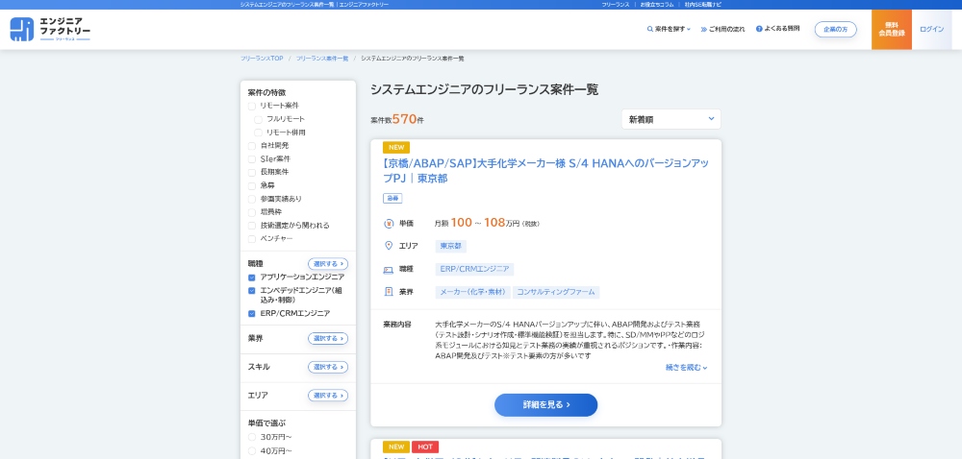Select the 40万円〜 price option
The image size is (962, 459).
tap(251, 451)
